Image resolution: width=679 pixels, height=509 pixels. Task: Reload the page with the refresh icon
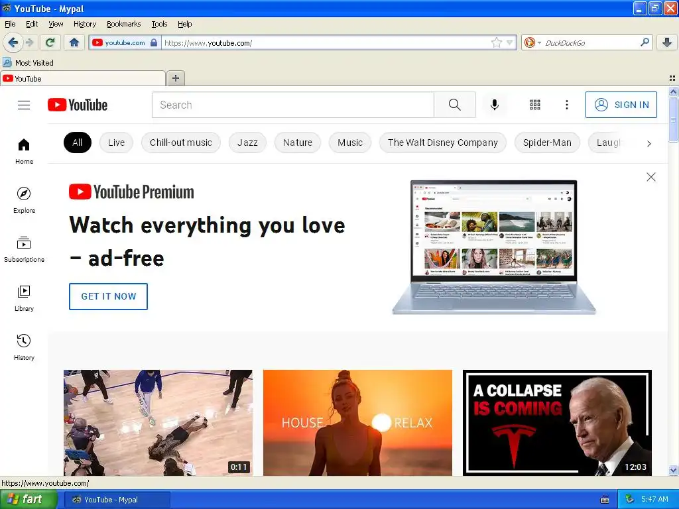point(50,42)
